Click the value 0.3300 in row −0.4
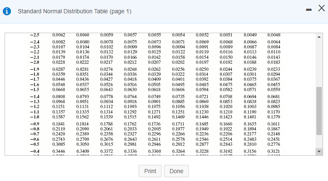 154,151
